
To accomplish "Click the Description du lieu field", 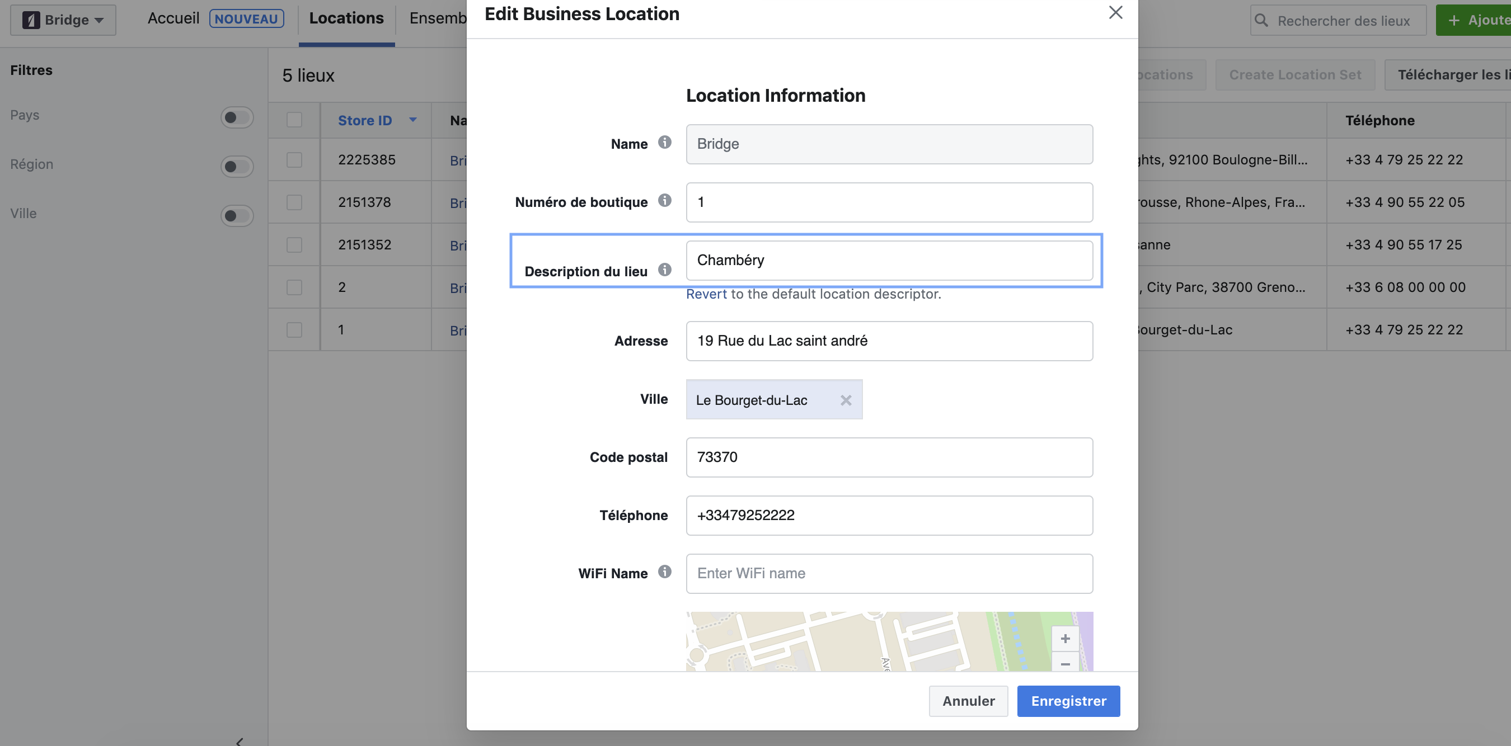I will [x=889, y=260].
